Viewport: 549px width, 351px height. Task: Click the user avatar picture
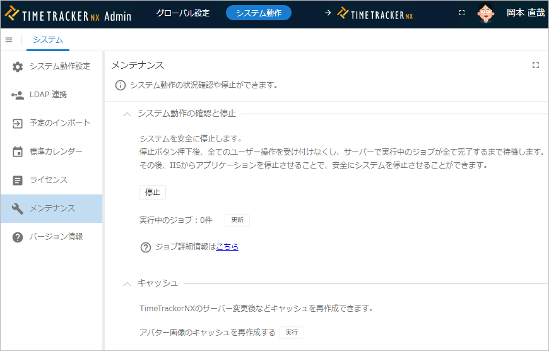(485, 13)
